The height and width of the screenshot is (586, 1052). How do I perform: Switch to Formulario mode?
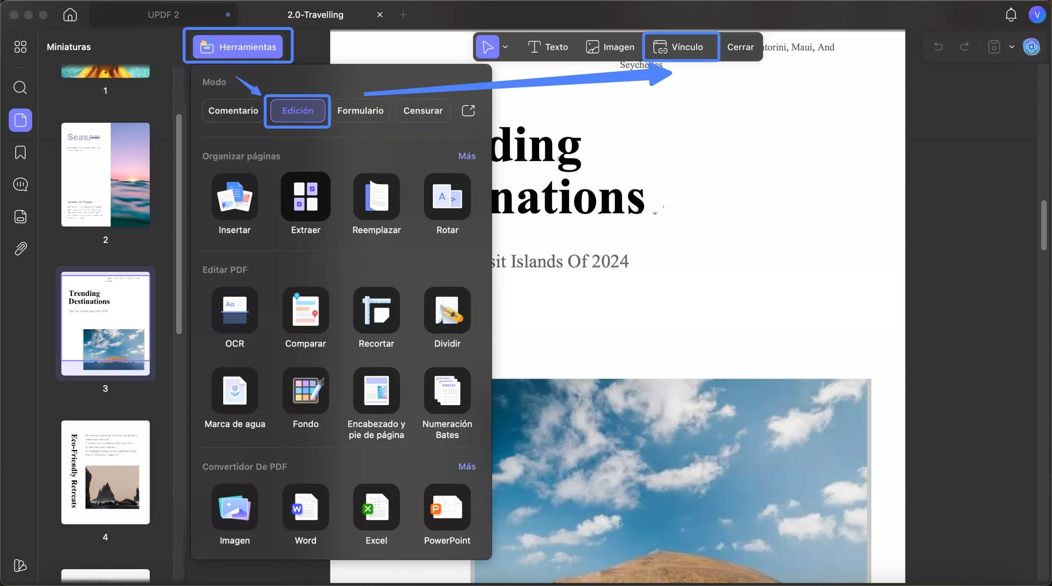click(360, 111)
